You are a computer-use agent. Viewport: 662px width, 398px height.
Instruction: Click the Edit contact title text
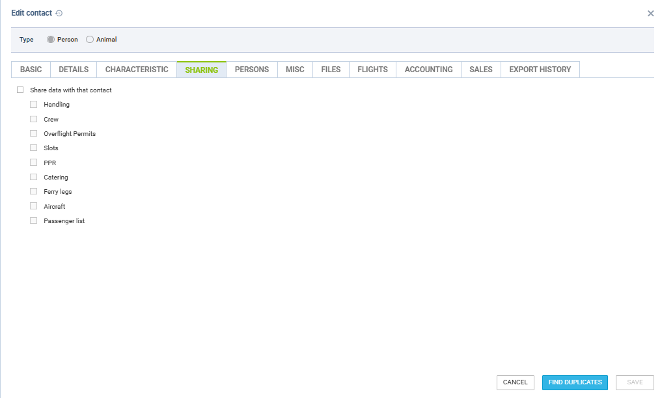tap(32, 13)
